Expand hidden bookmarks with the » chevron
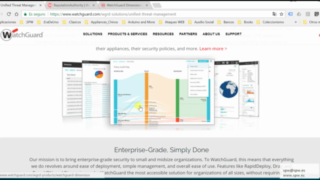 point(295,22)
